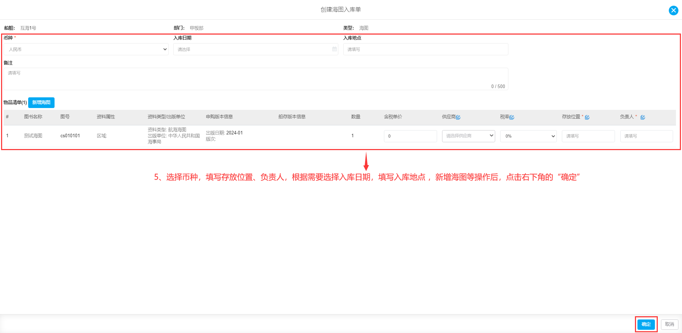Viewport: 682px width, 333px height.
Task: Click the 资料类型: 航海海图 text
Action: 167,130
